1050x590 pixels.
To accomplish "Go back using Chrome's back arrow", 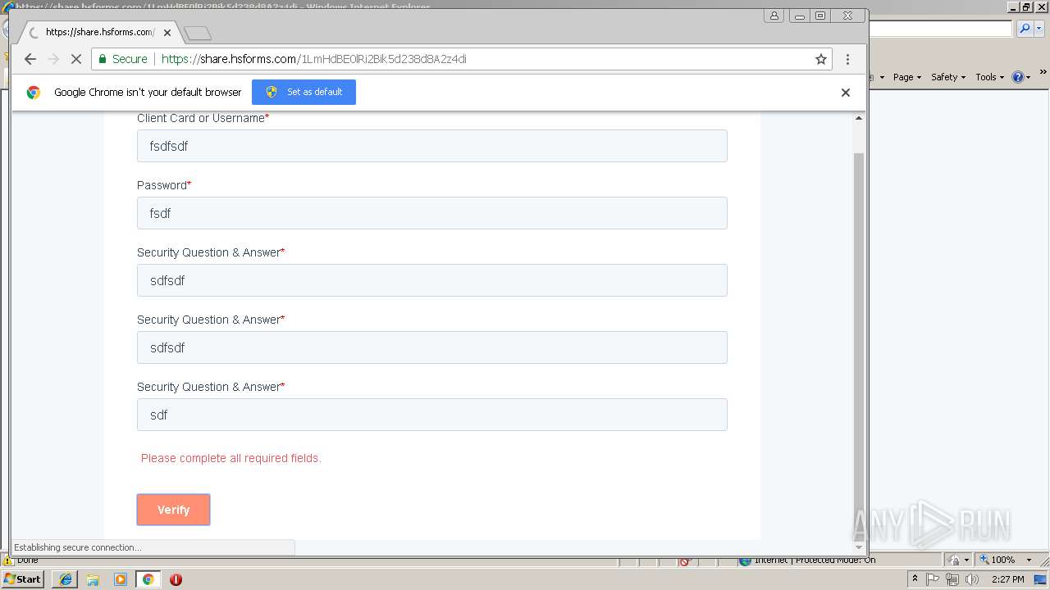I will [x=30, y=59].
